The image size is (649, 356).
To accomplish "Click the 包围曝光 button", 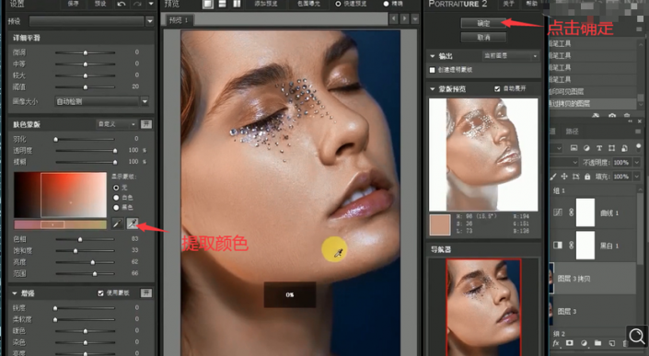I will [308, 4].
